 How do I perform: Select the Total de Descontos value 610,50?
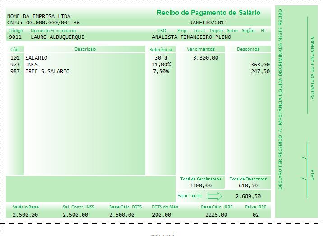coord(248,185)
